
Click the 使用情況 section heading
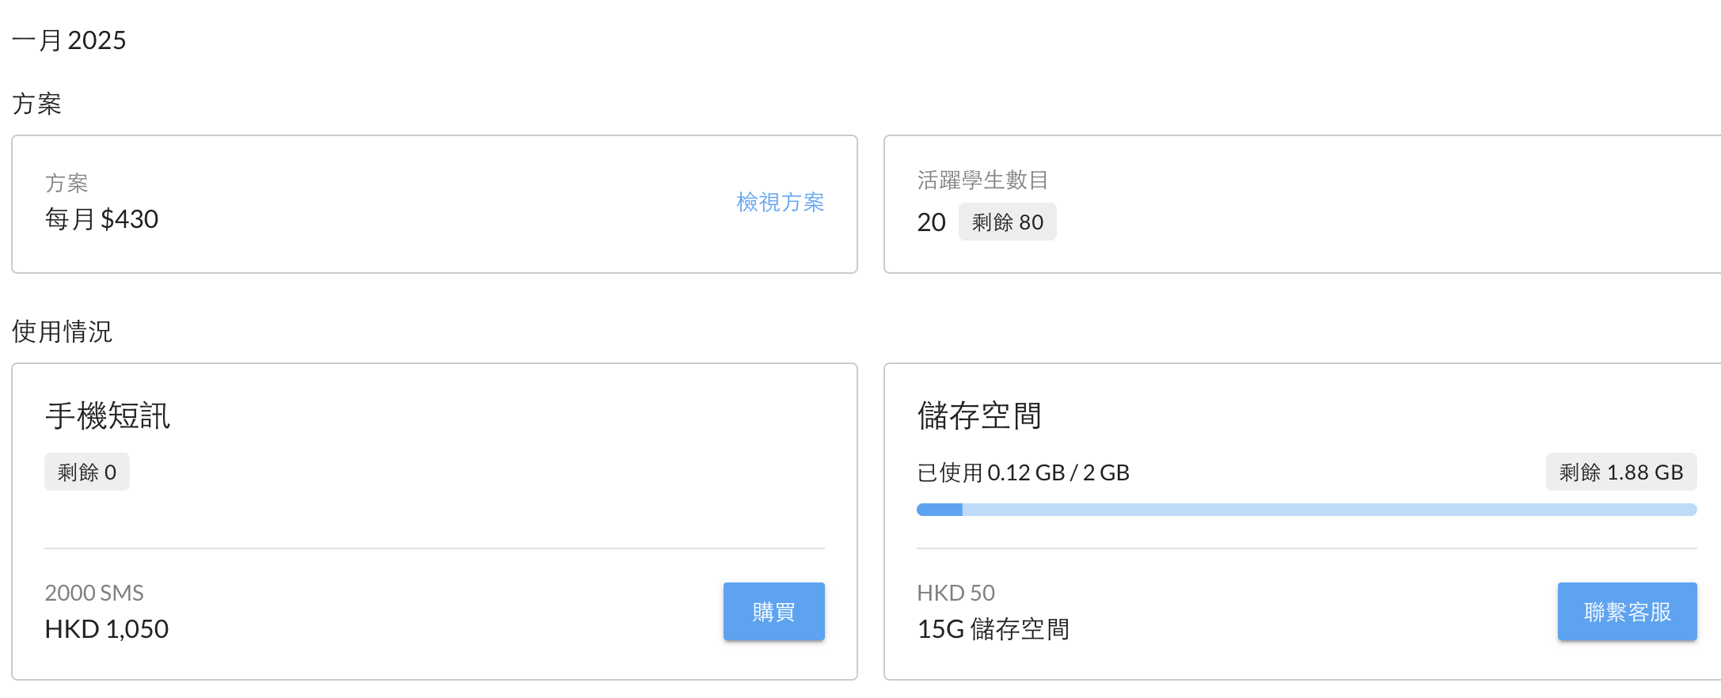click(62, 332)
